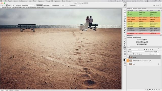The height and width of the screenshot is (91, 162).
Task: Filter layers by type (T) icon
Action: [x=149, y=49]
